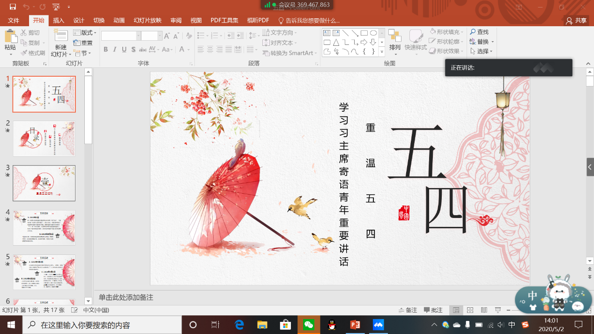Open the File (文件) menu
594x334 pixels.
pyautogui.click(x=14, y=21)
